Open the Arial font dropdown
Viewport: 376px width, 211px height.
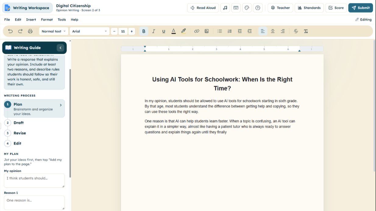click(x=90, y=31)
